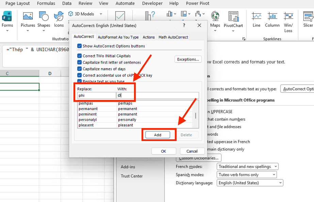
Task: Open Add-ins in Excel Options
Action: click(x=128, y=167)
